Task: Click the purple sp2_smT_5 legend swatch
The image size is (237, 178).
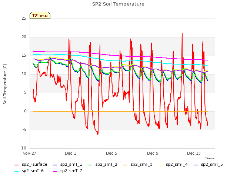Action: point(196,165)
